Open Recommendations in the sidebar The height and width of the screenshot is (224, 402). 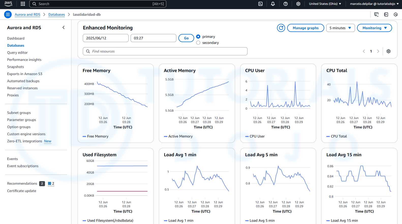tap(22, 183)
